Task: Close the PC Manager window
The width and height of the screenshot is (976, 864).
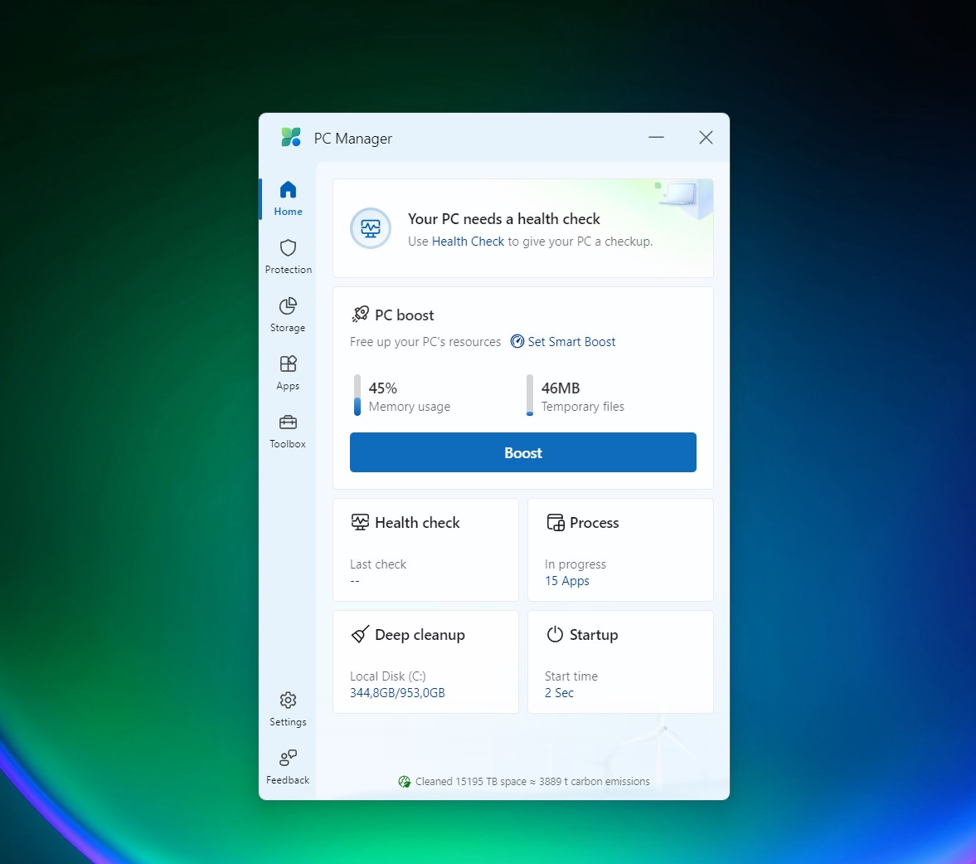Action: point(705,137)
